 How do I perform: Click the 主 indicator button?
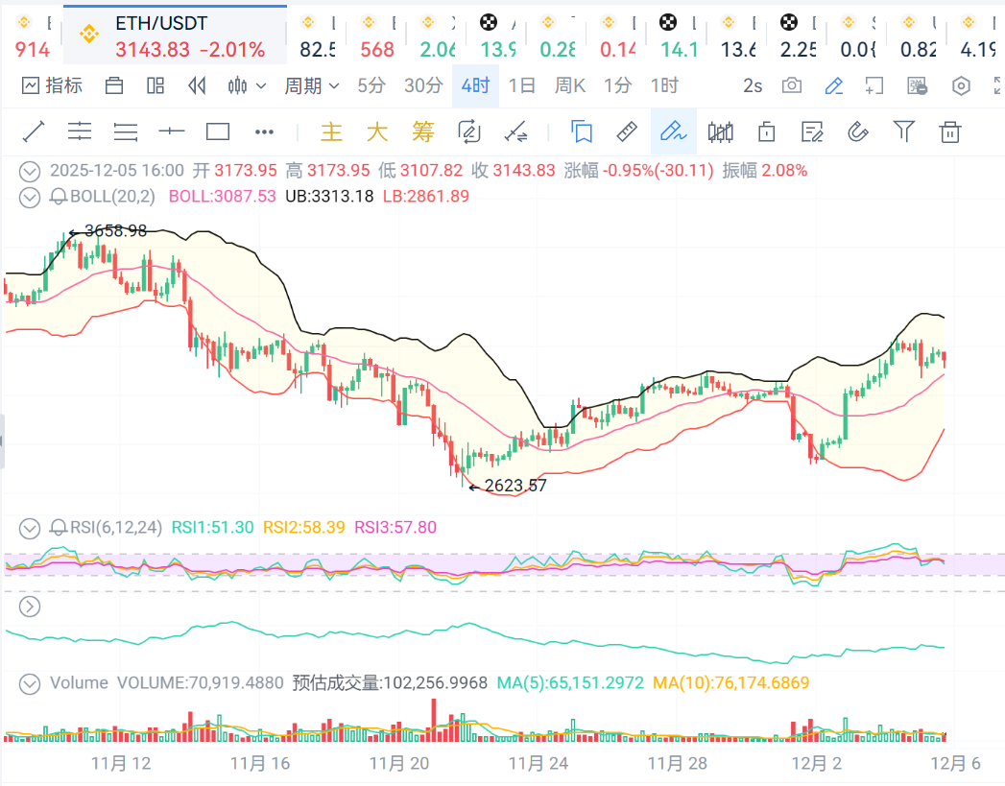tap(331, 131)
